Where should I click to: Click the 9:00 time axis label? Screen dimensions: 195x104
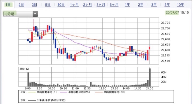(x=28, y=88)
